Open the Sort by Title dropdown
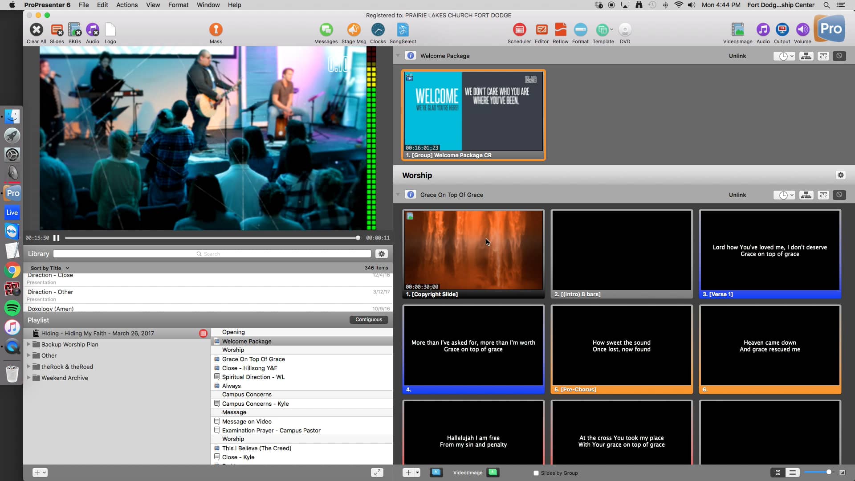 point(49,268)
